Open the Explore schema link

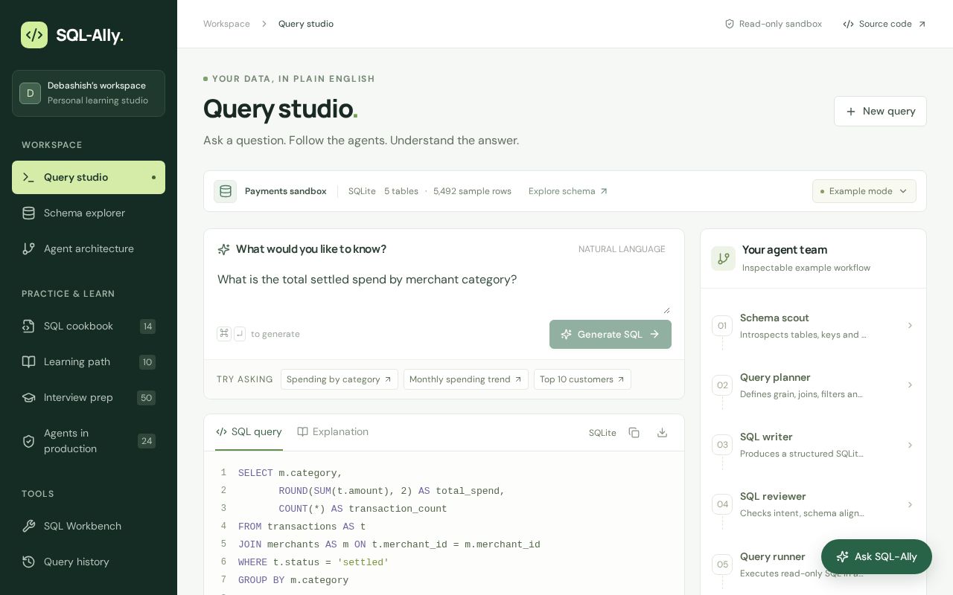pos(568,191)
